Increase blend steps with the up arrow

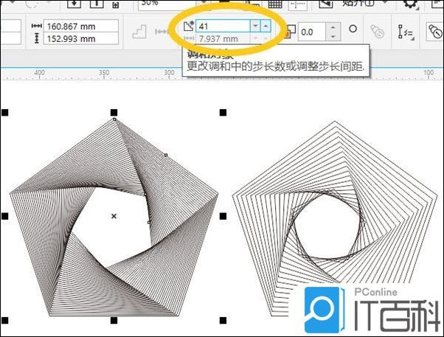[266, 27]
